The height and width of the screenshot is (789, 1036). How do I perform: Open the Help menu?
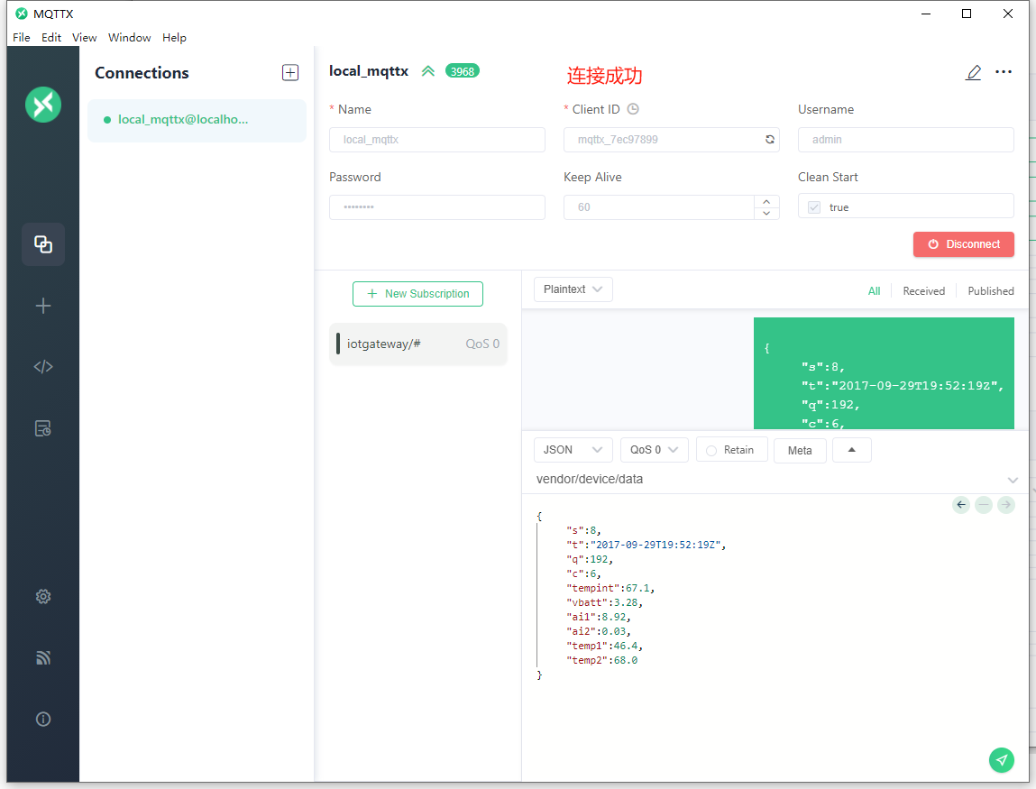coord(174,38)
